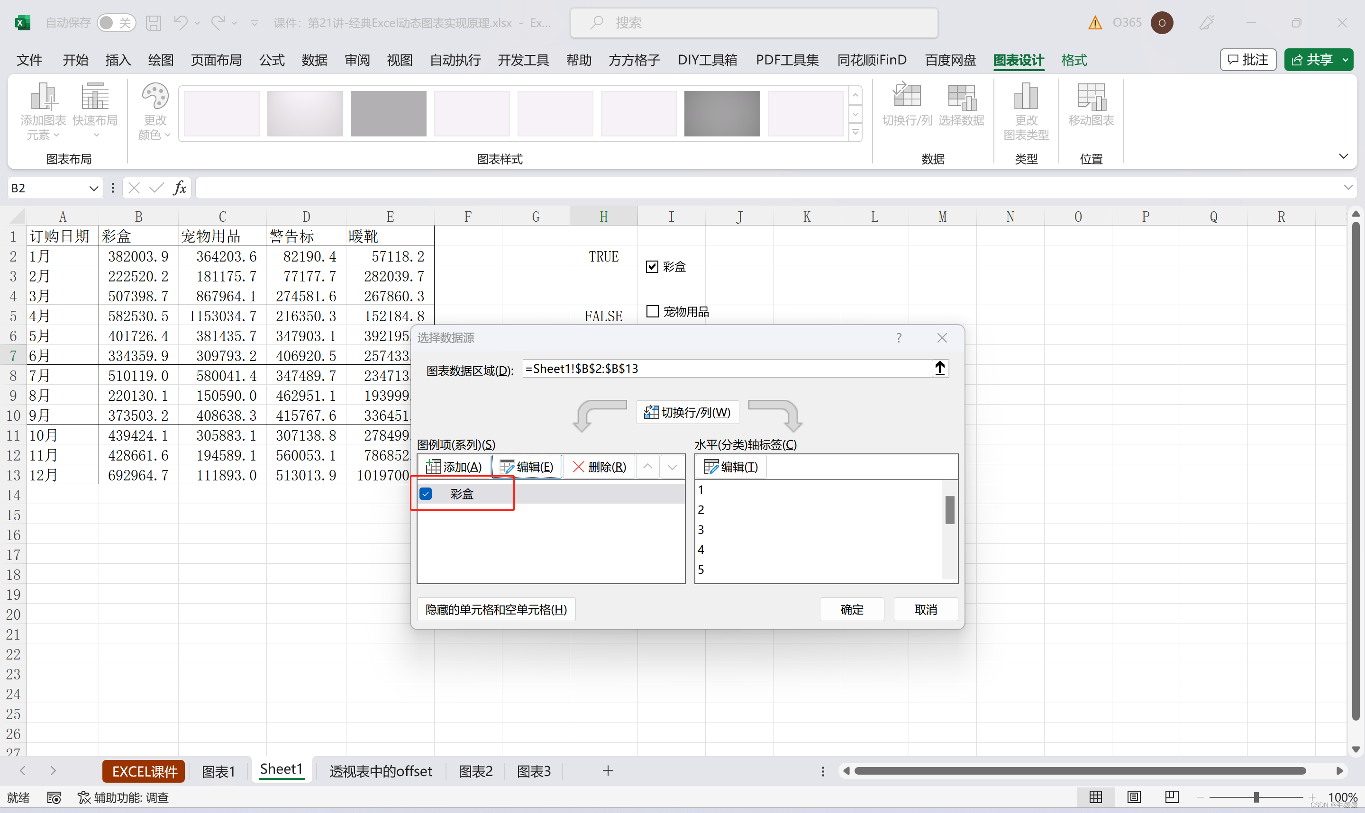The width and height of the screenshot is (1365, 813).
Task: Click the 批注 comments button
Action: (1248, 60)
